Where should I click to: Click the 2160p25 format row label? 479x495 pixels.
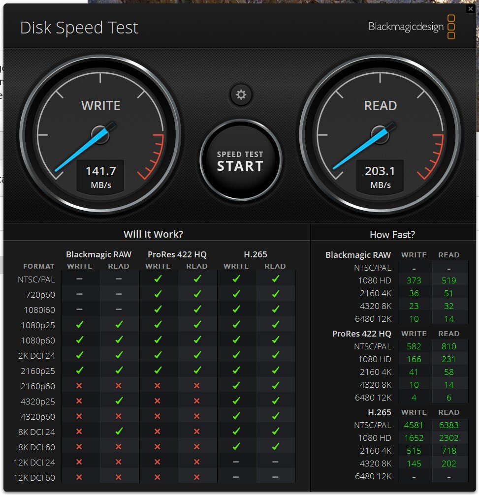pyautogui.click(x=37, y=371)
